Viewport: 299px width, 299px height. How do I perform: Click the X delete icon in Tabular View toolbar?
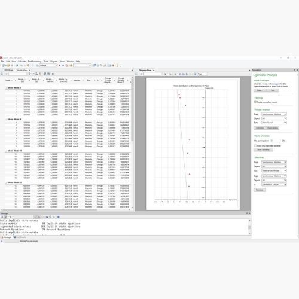coord(53,74)
